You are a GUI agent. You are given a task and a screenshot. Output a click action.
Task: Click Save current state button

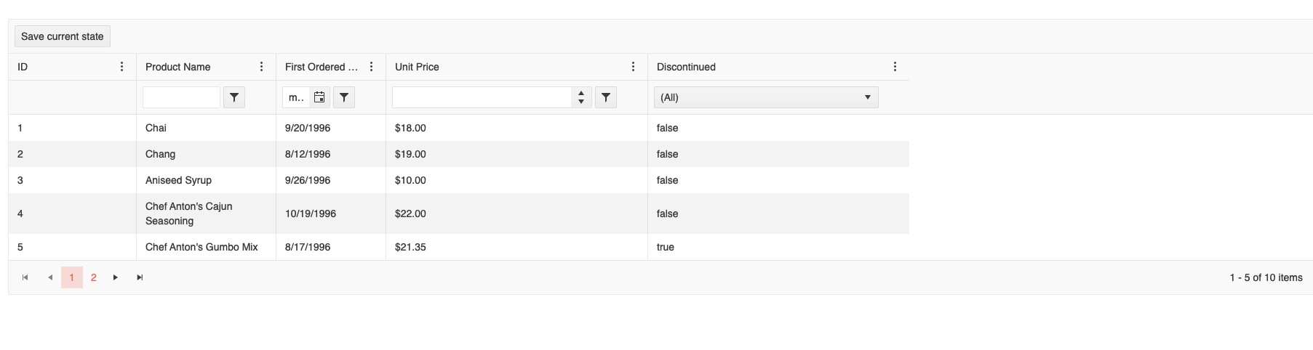[63, 36]
